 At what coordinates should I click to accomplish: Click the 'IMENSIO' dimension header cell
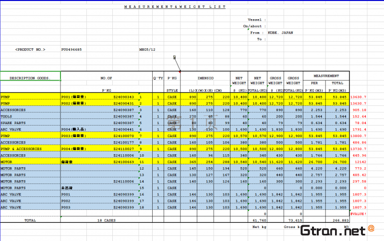(x=205, y=78)
